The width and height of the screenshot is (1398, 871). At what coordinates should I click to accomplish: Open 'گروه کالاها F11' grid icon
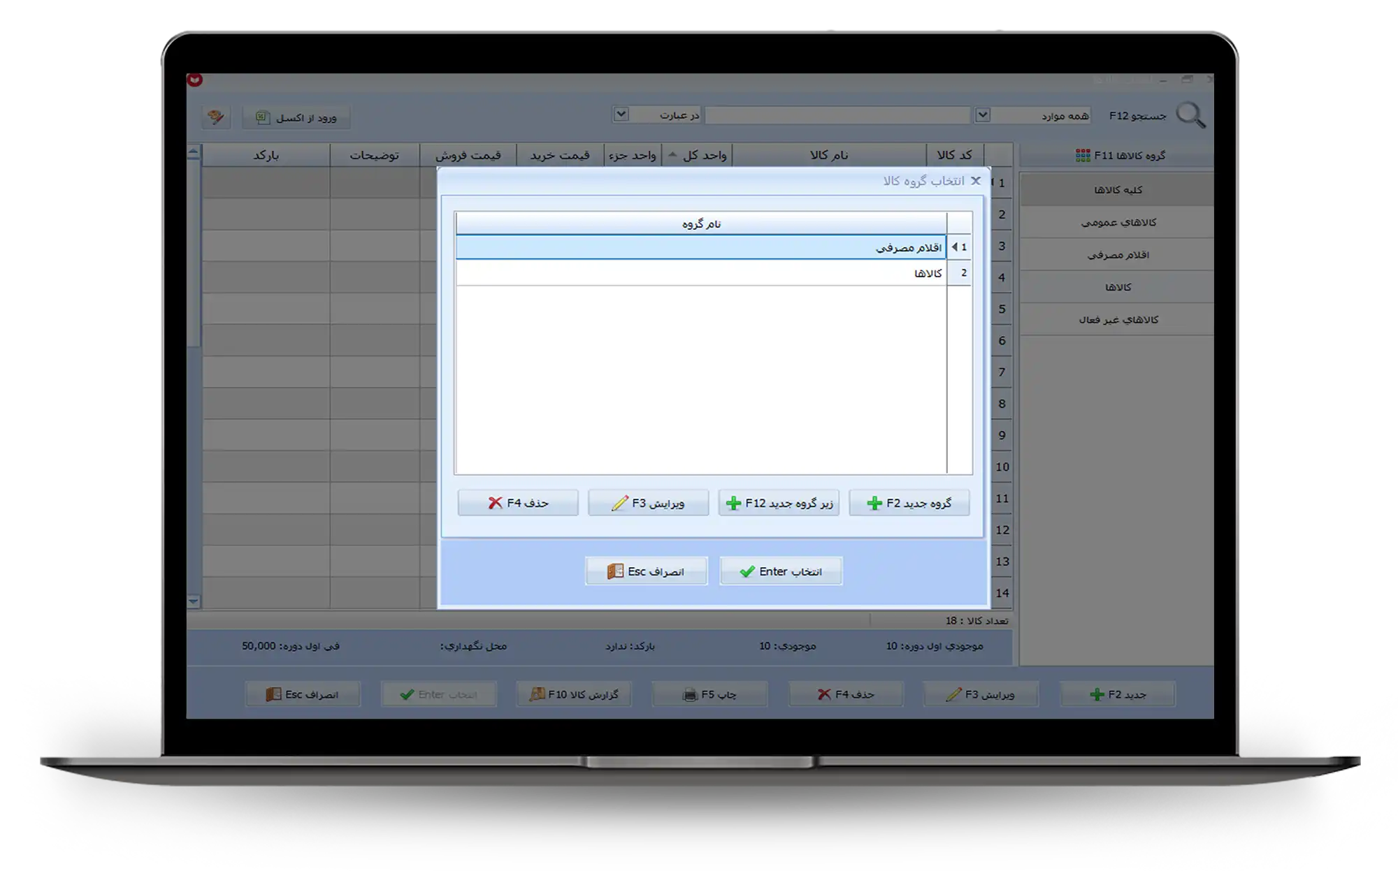tap(1083, 156)
